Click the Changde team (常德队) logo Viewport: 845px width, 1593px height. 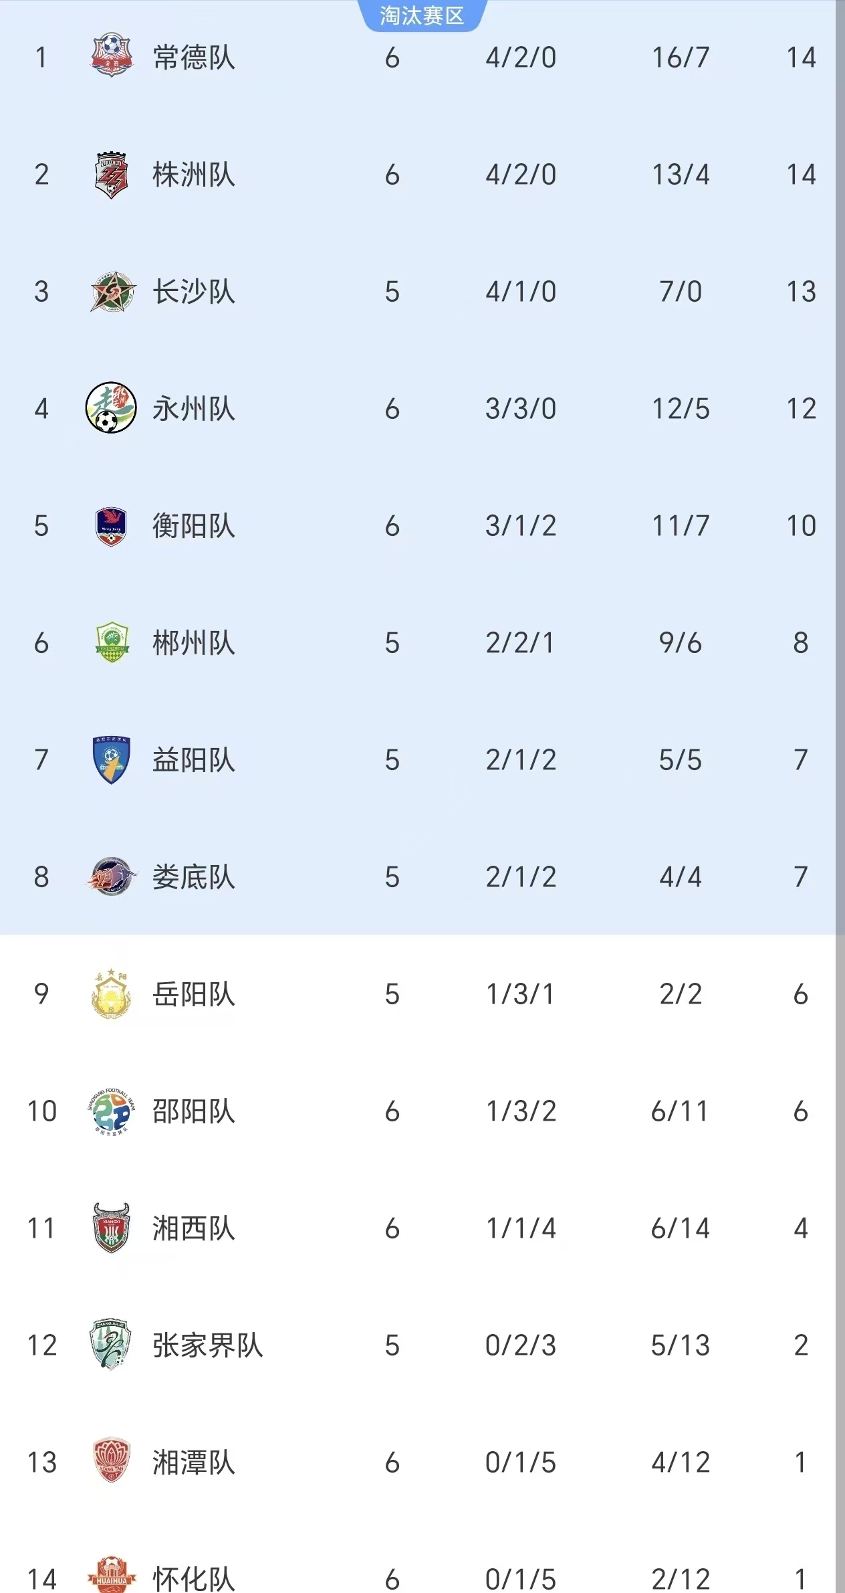(111, 56)
